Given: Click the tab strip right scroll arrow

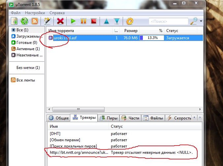Looking at the screenshot, I should [x=200, y=117].
